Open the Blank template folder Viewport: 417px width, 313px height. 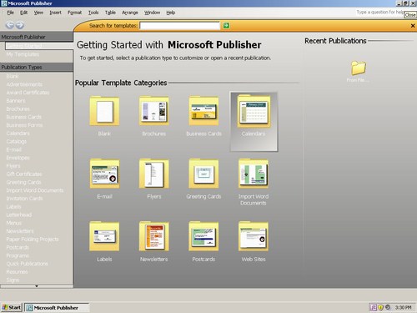(104, 111)
